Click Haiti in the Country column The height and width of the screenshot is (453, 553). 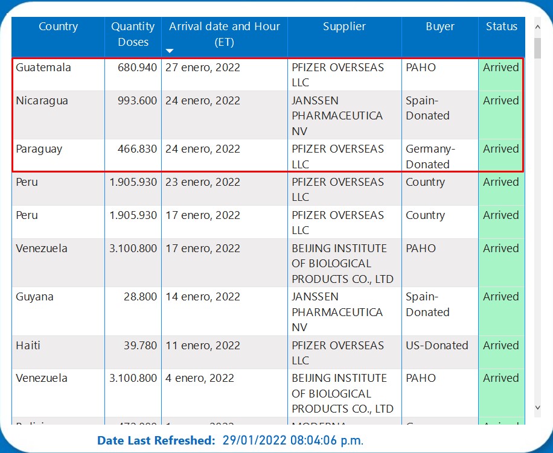(29, 346)
